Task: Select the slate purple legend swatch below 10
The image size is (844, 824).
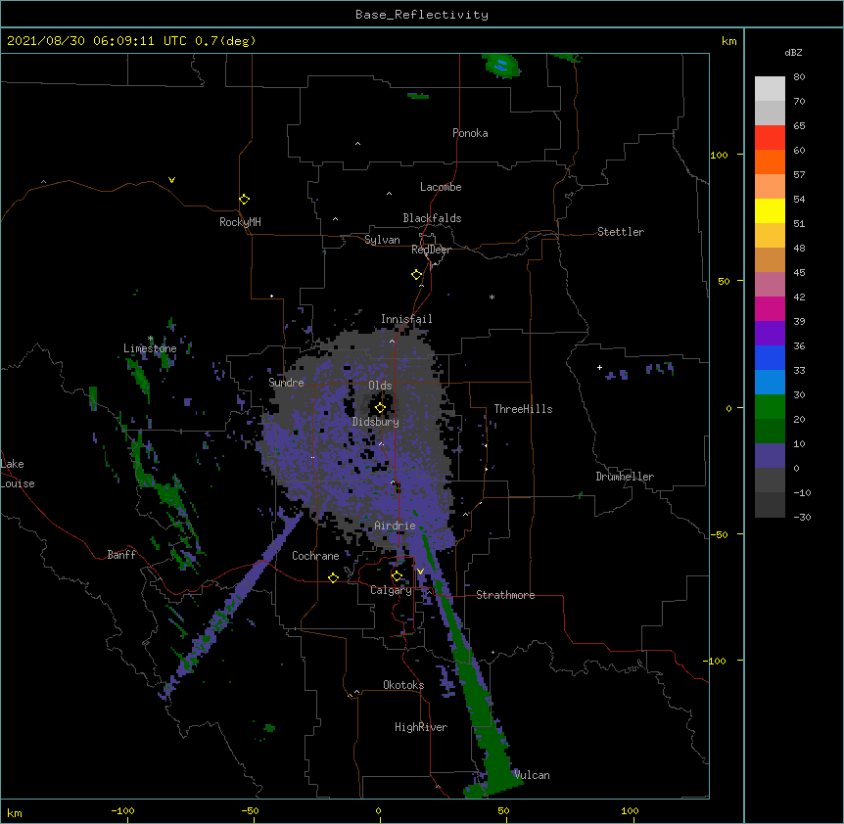Action: coord(770,456)
